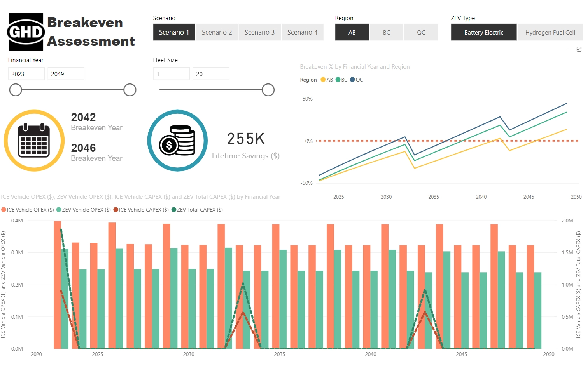Choose Scenario 3 button

pyautogui.click(x=259, y=32)
